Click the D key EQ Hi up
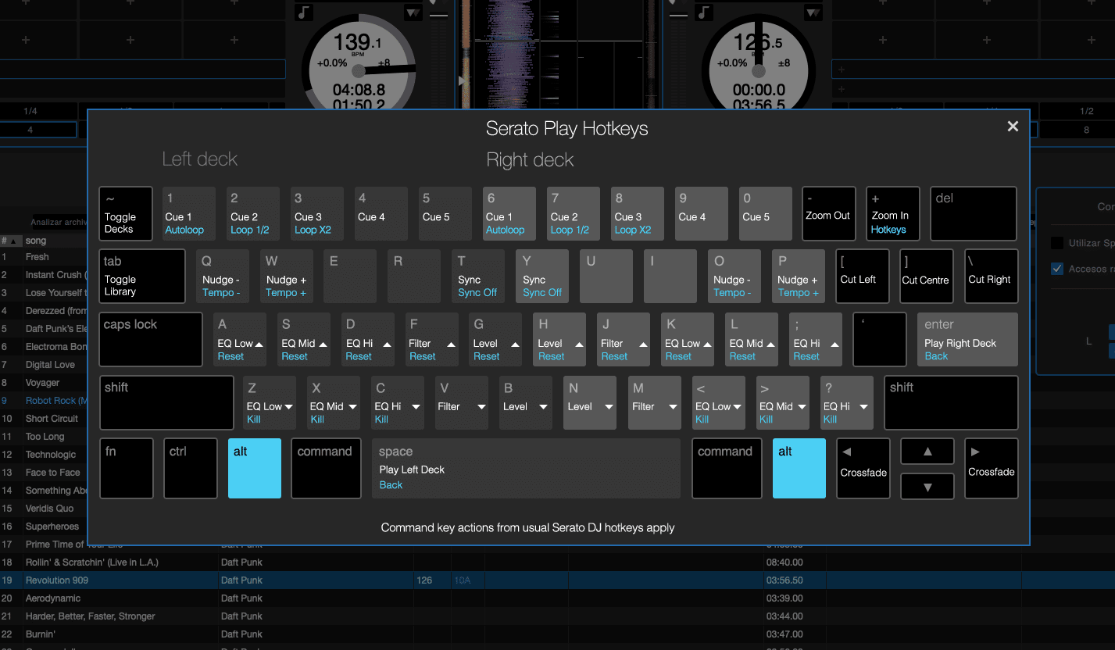This screenshot has height=650, width=1115. 368,340
